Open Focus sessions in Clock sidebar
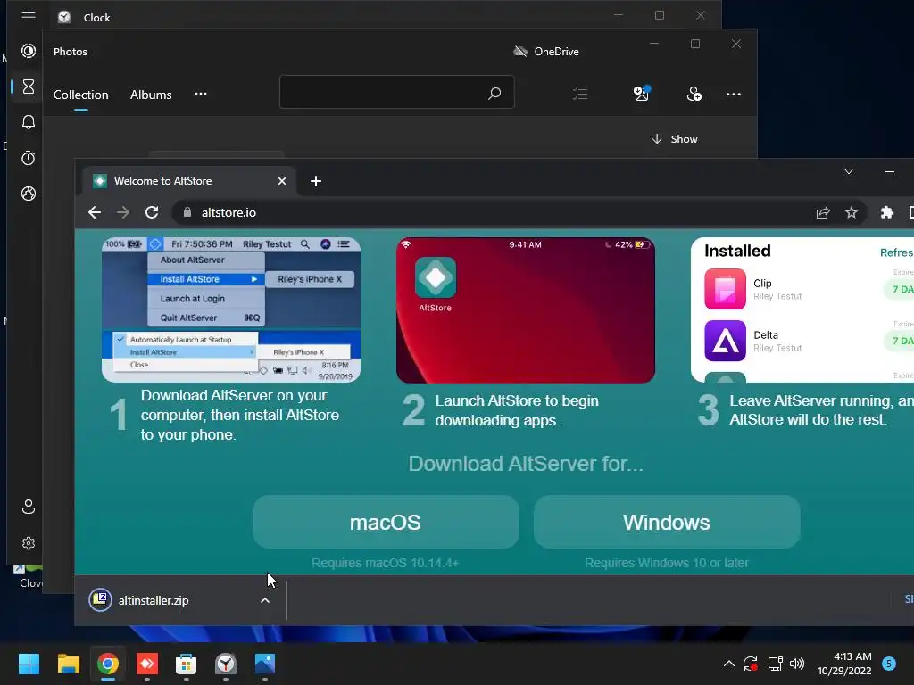This screenshot has width=914, height=685. pyautogui.click(x=29, y=51)
